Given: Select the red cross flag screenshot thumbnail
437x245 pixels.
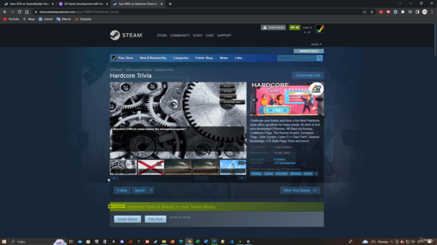Looking at the screenshot, I should point(151,167).
